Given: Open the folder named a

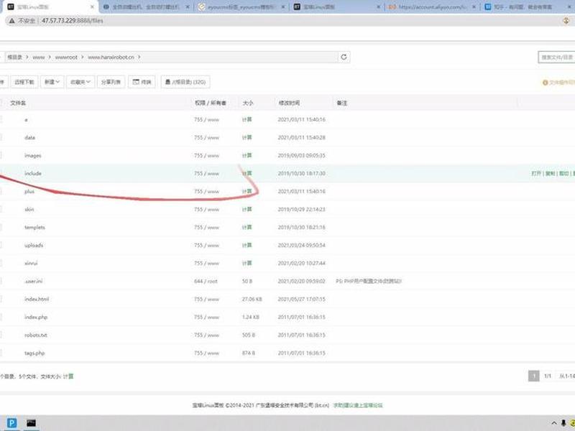Looking at the screenshot, I should (26, 120).
